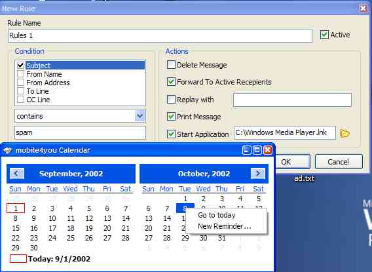Disable the Print Message checkbox
This screenshot has width=372, height=272.
click(x=171, y=117)
